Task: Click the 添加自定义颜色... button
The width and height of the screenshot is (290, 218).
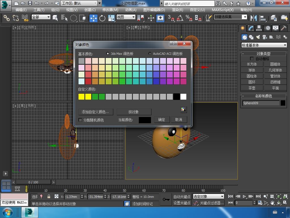Action: (x=95, y=112)
